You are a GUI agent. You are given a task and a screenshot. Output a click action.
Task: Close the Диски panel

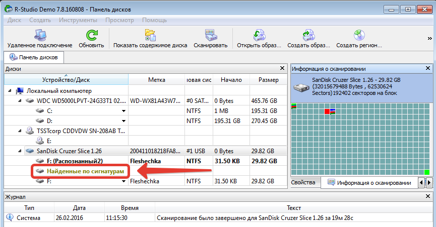[x=282, y=68]
